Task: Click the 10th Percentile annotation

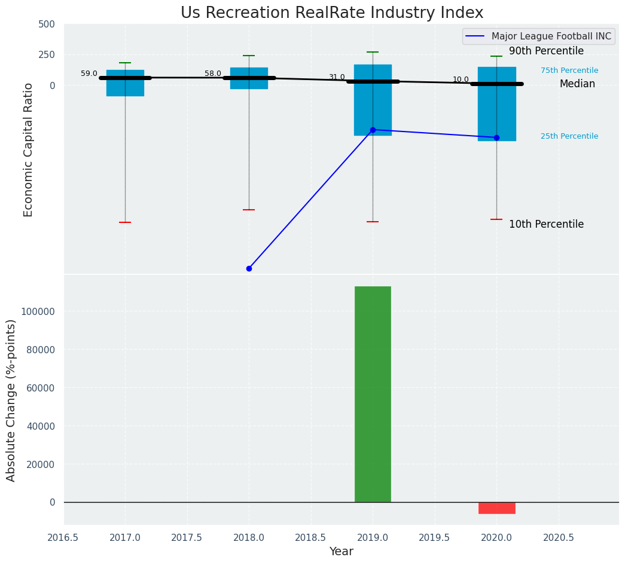Action: pyautogui.click(x=545, y=225)
